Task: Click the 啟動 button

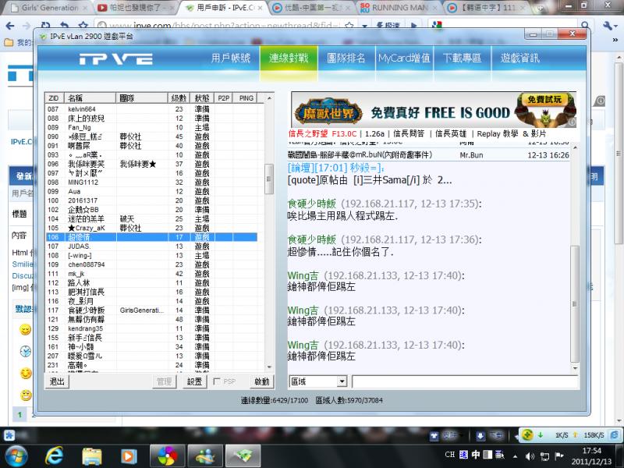Action: click(262, 381)
